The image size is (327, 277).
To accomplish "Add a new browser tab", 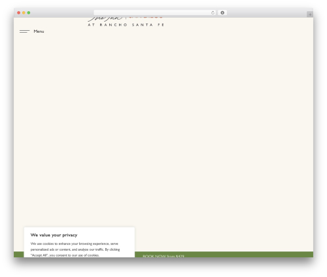I will [x=310, y=14].
